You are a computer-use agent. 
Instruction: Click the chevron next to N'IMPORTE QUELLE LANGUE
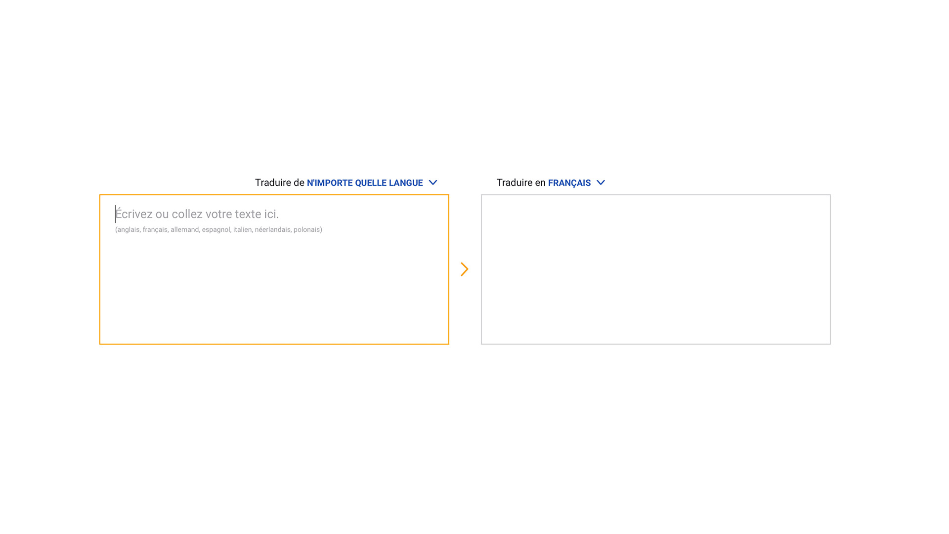433,182
